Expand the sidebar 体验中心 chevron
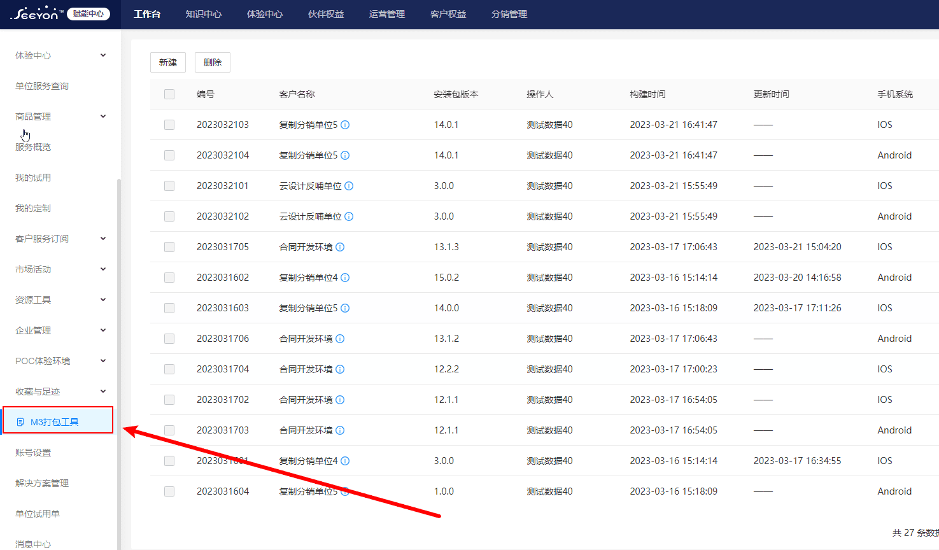 pyautogui.click(x=103, y=55)
